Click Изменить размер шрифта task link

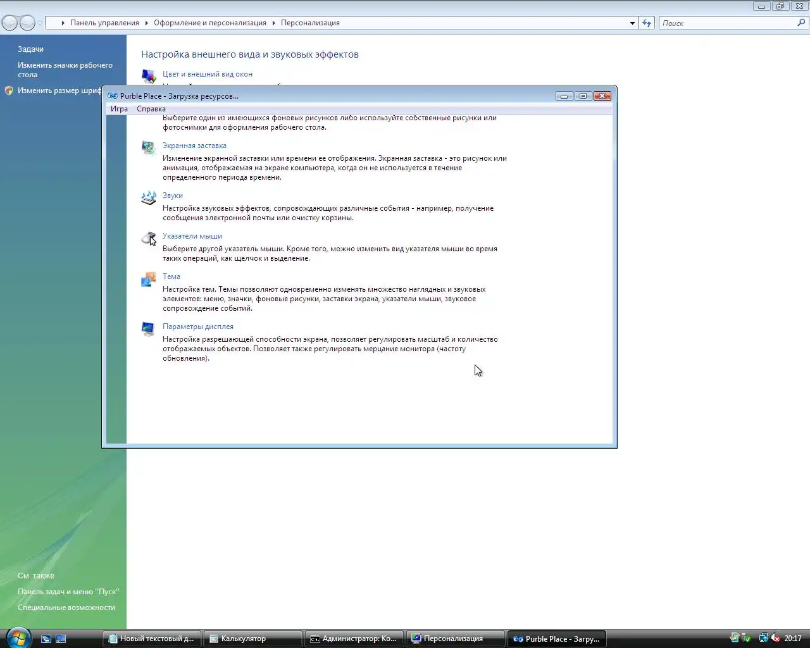tap(59, 90)
